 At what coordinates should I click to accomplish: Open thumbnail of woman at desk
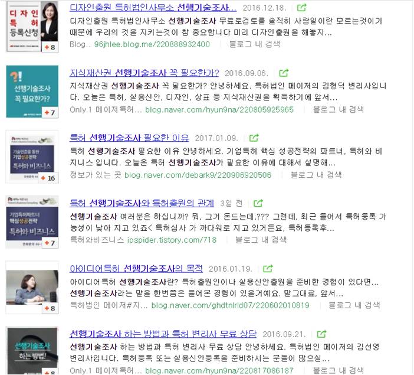coord(32,288)
